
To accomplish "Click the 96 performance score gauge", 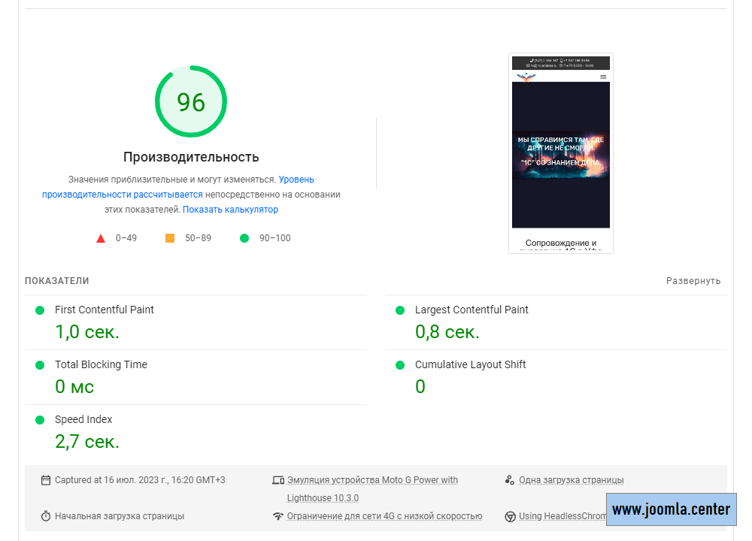I will point(191,102).
